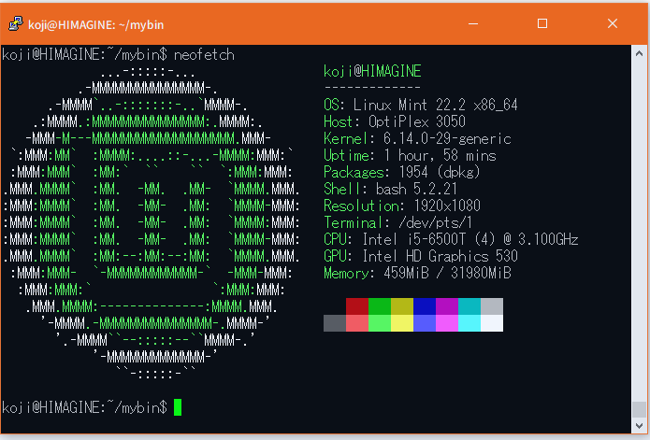This screenshot has height=440, width=650.
Task: Click the Memory usage line
Action: [x=417, y=273]
